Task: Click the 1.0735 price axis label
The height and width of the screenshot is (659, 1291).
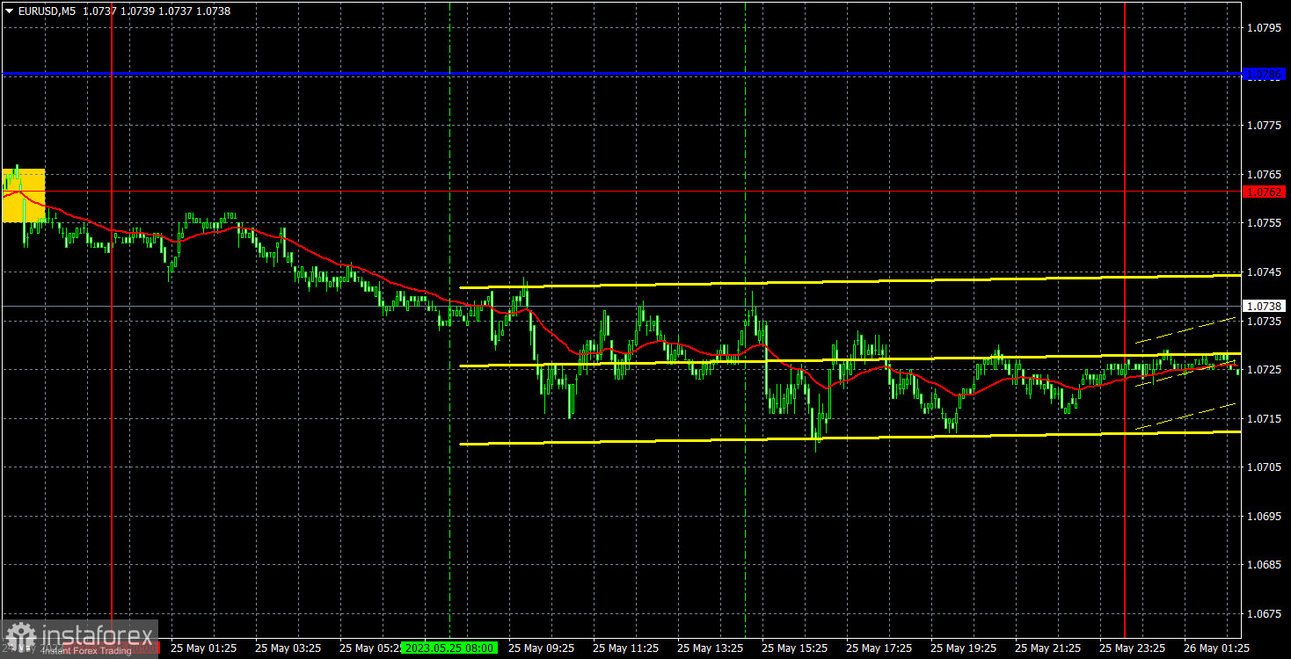Action: coord(1264,322)
